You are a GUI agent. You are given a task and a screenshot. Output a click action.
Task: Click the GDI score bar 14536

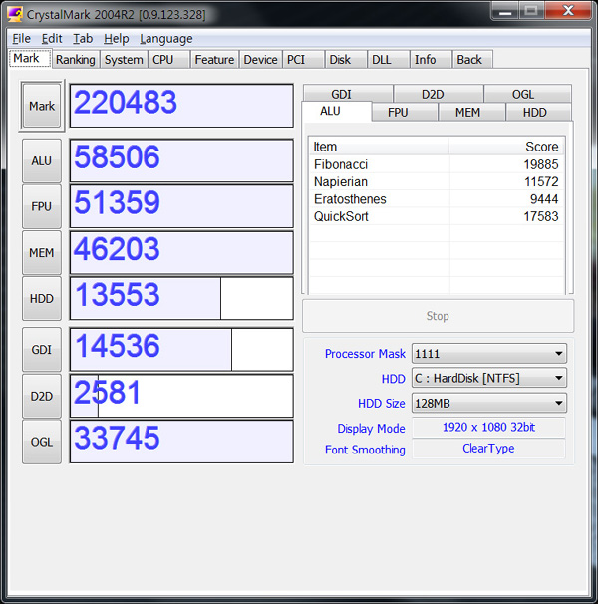tap(181, 350)
